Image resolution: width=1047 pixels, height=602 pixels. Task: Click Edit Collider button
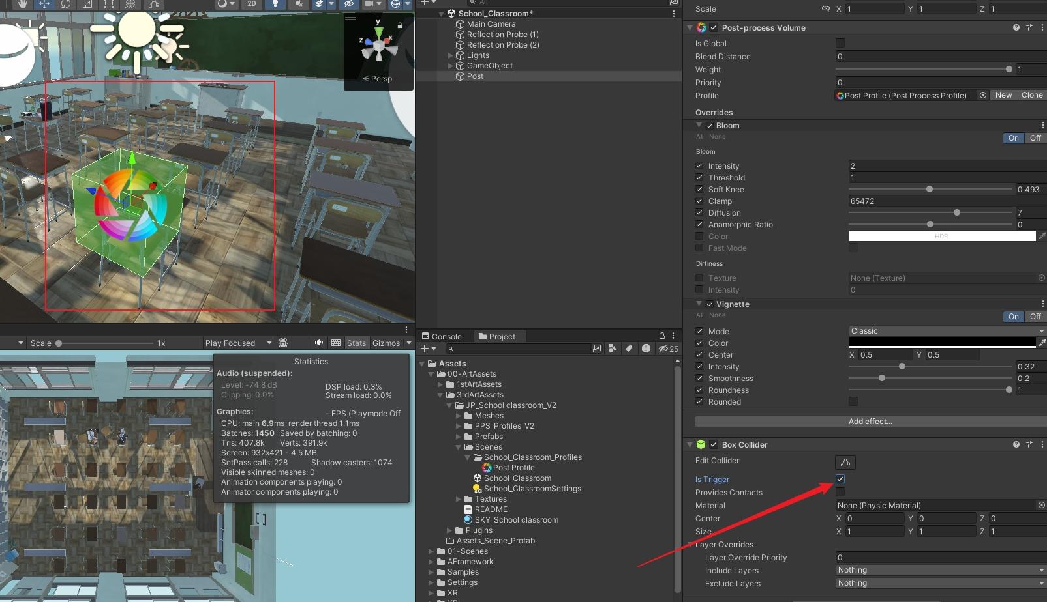pos(845,463)
